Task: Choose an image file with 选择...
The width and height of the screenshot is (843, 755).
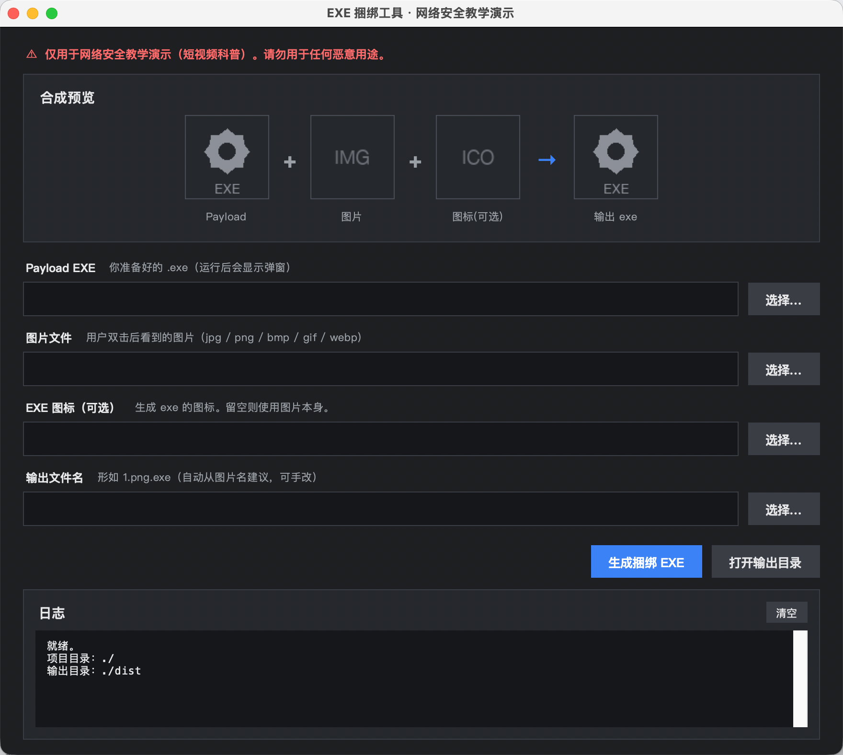Action: tap(784, 369)
